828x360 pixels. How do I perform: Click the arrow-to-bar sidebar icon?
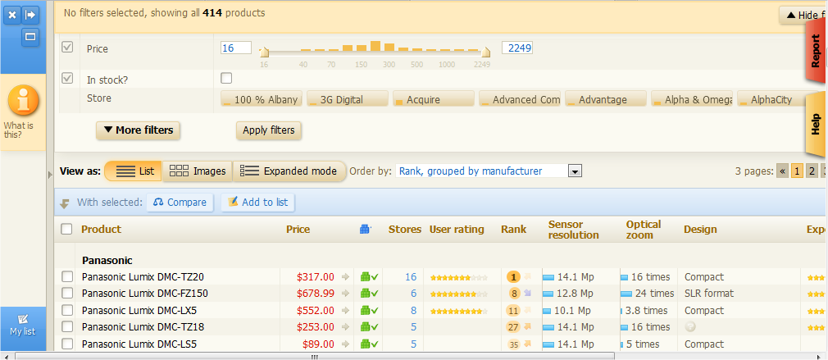(30, 15)
